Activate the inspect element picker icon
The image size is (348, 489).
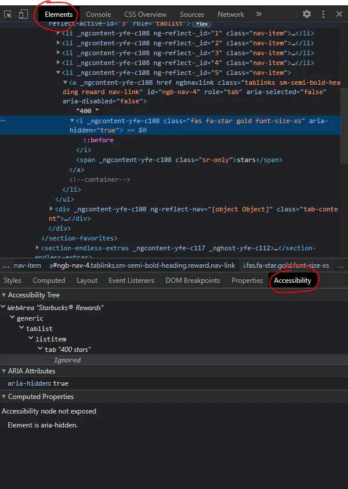coord(8,15)
